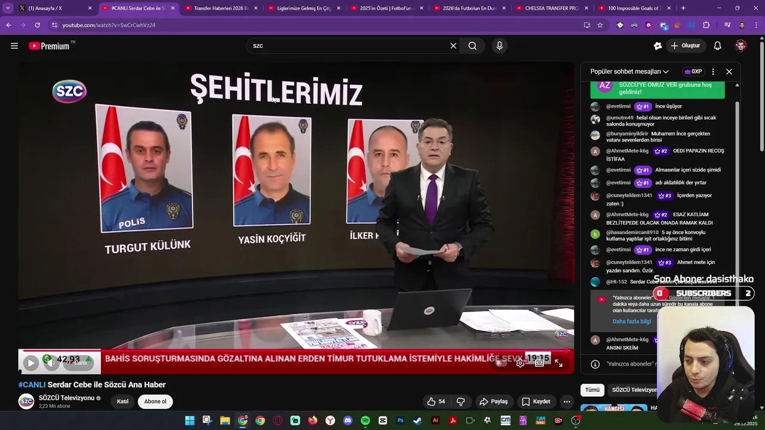
Task: Open the video player settings gear
Action: (x=521, y=363)
